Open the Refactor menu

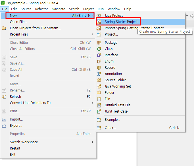(x=41, y=9)
